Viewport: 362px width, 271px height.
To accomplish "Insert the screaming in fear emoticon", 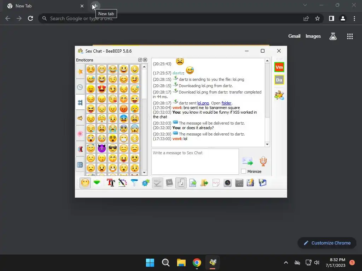I will tap(135, 128).
